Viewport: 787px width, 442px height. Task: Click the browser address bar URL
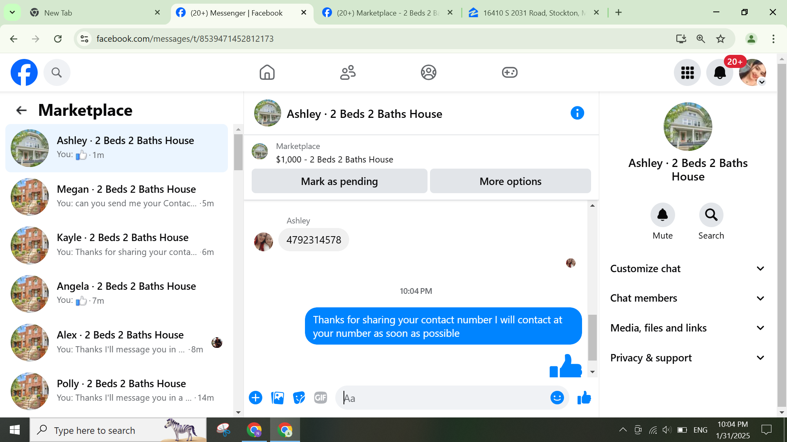pos(185,39)
